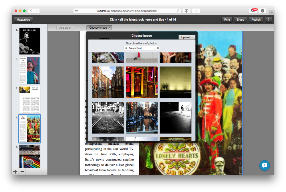Click the Share button
This screenshot has height=192, width=286.
(x=241, y=19)
